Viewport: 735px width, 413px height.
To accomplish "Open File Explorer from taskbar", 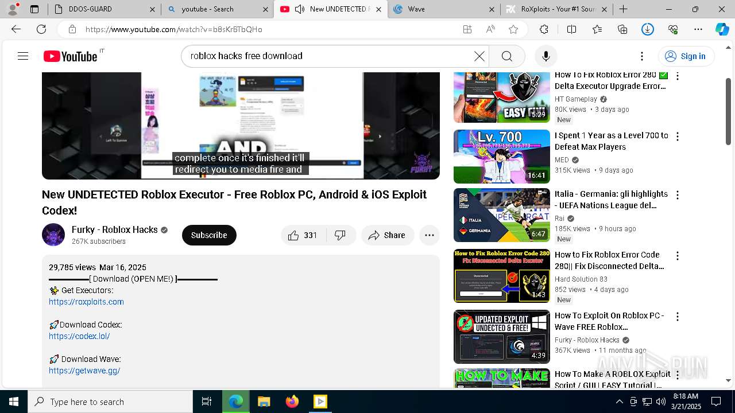I will point(264,402).
